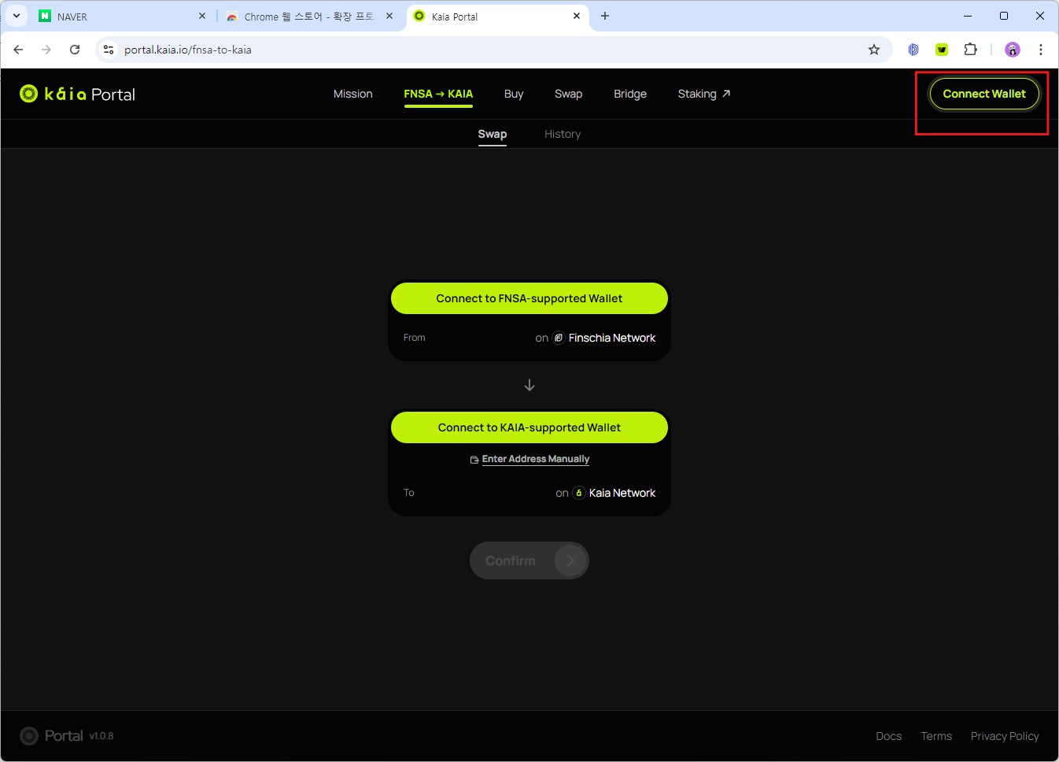Click Connect to KAIA-supported Wallet

pos(529,427)
